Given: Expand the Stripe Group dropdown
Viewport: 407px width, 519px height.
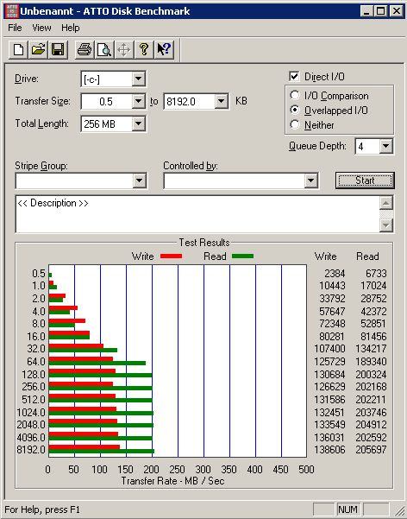Looking at the screenshot, I should (139, 180).
